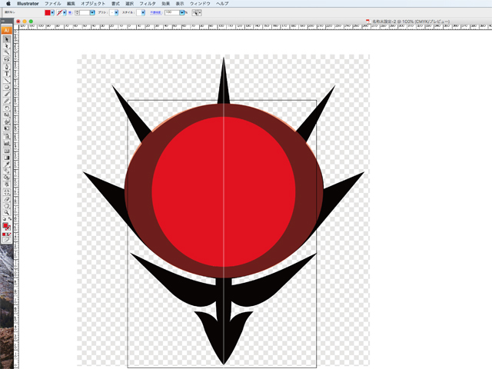
Task: Collapse the toolbox with double-arrow
Action: [3, 21]
